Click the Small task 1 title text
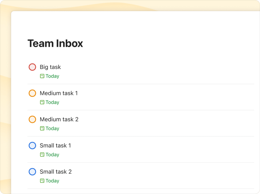Viewport: 260px width, 194px height. pyautogui.click(x=56, y=146)
